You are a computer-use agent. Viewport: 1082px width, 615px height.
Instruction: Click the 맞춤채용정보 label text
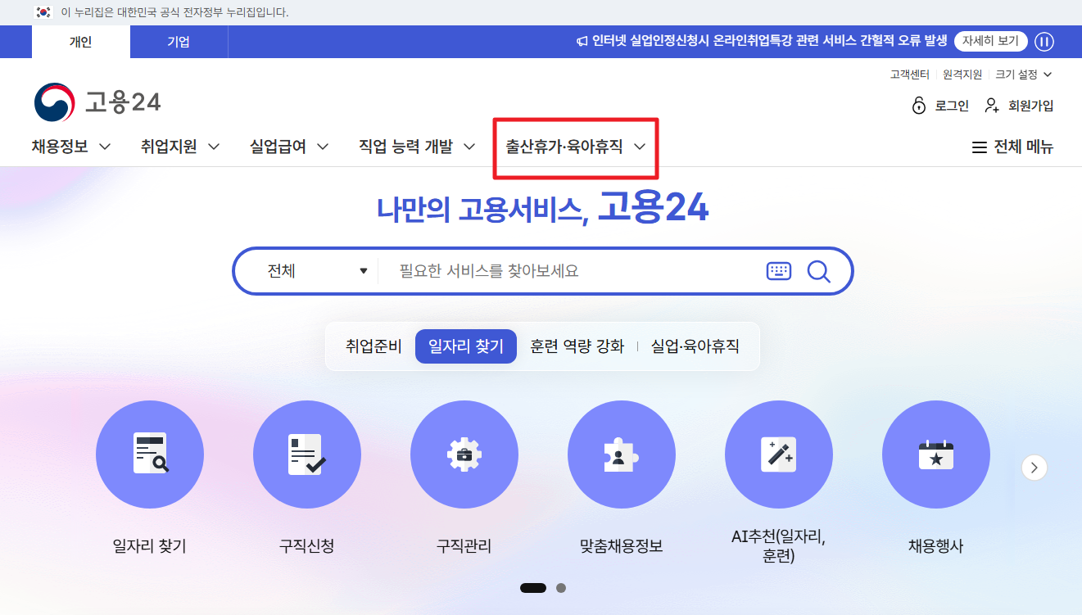pos(622,546)
